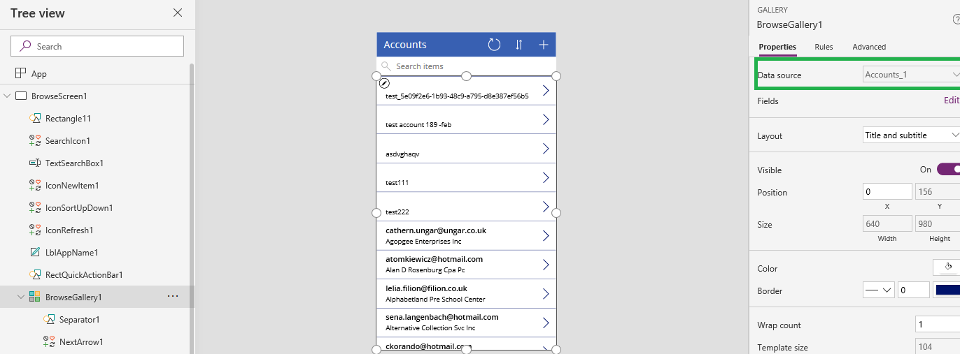
Task: Click the plus icon to add account
Action: (544, 45)
